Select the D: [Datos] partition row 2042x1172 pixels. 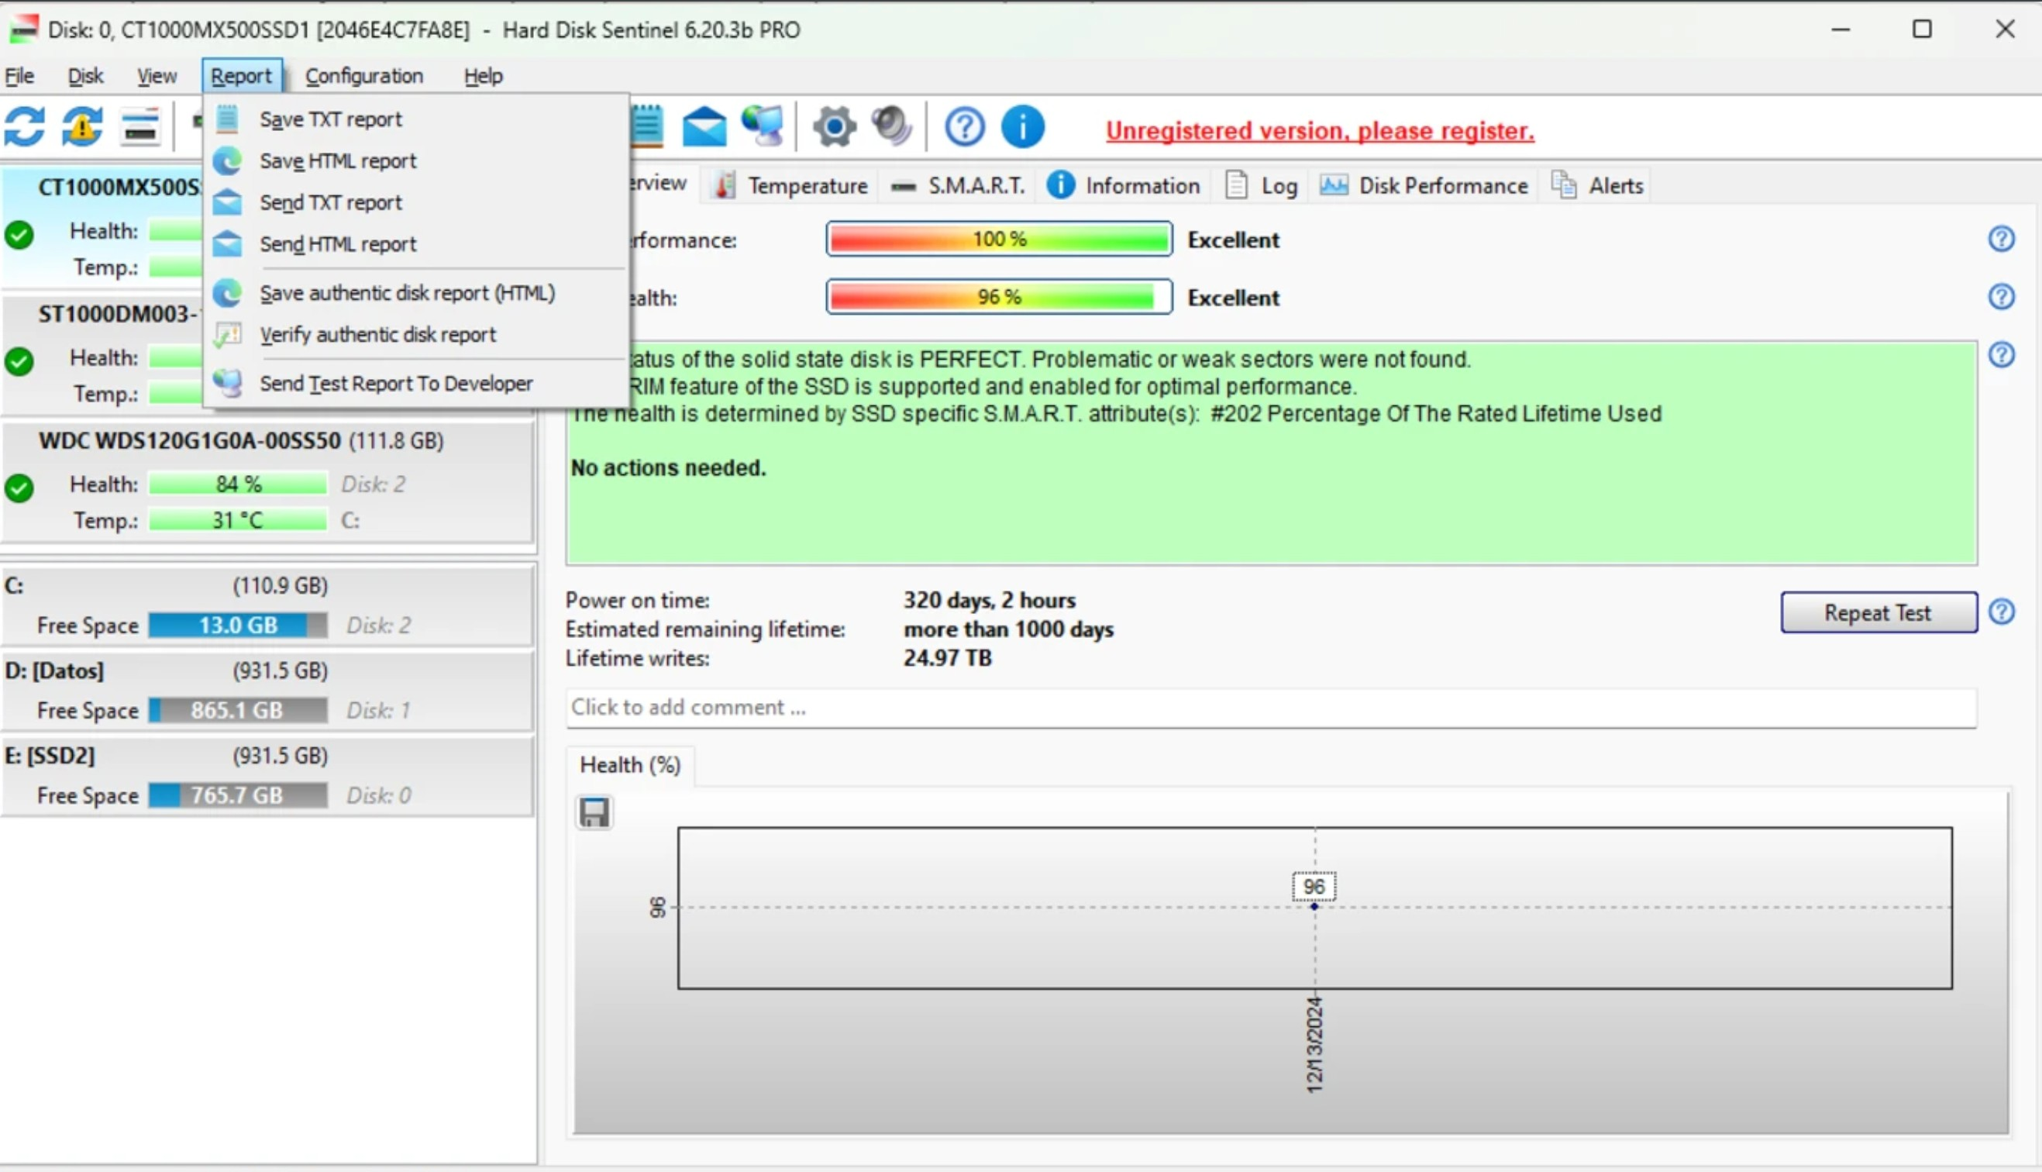click(267, 691)
